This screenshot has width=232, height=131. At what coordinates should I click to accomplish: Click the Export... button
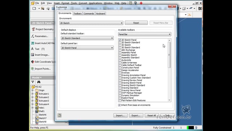(136, 115)
